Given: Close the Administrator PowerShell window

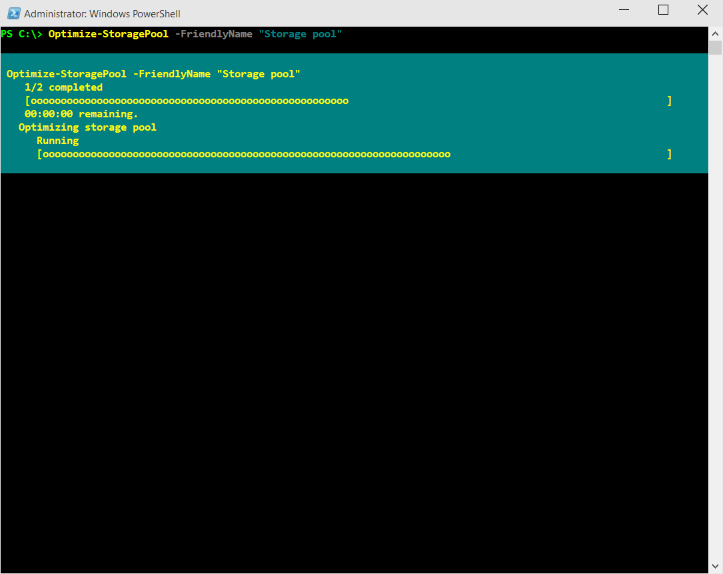Looking at the screenshot, I should click(702, 10).
